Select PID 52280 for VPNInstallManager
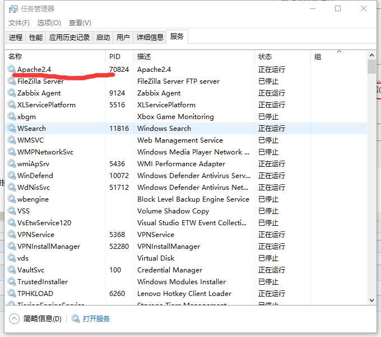Viewport: 381px width, 337px height. point(119,247)
